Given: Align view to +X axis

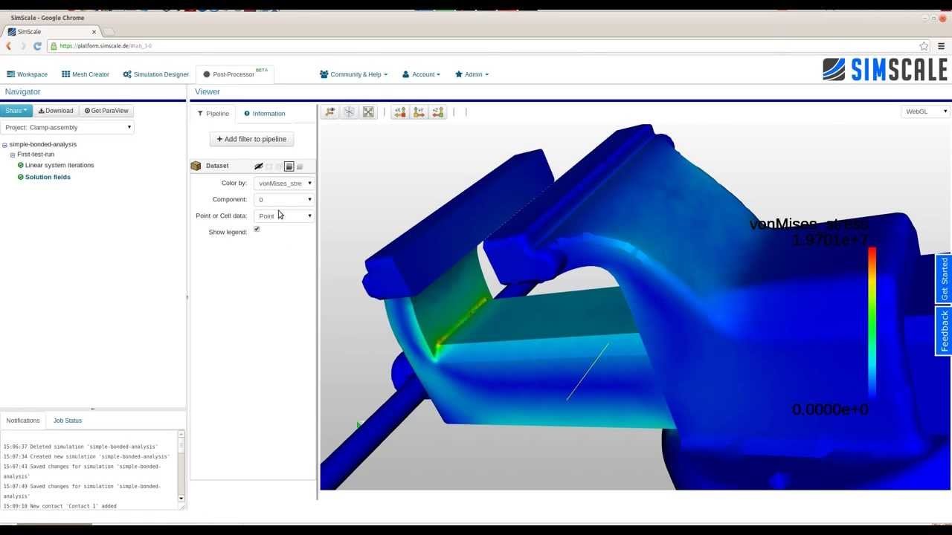Looking at the screenshot, I should pos(399,112).
